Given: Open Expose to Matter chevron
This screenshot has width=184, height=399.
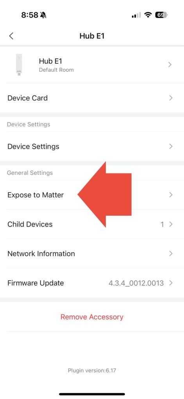Looking at the screenshot, I should pos(171,195).
